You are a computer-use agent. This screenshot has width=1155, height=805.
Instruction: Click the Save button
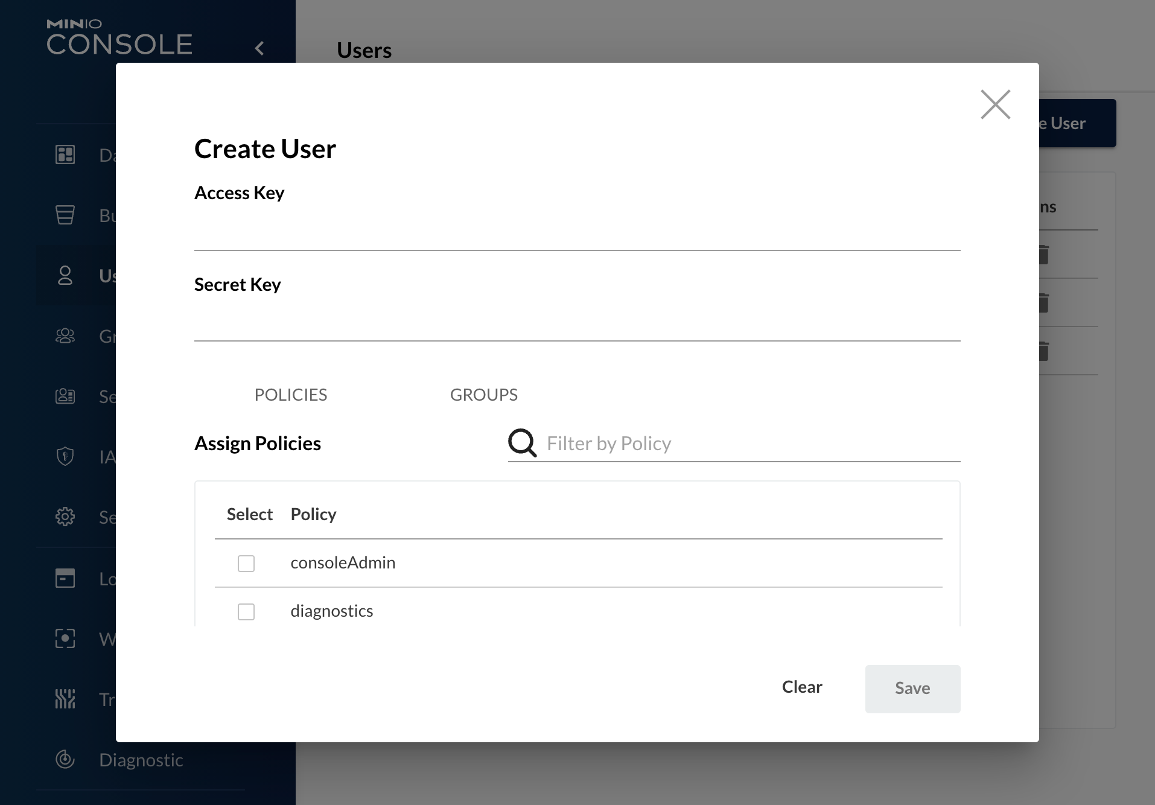(x=912, y=689)
